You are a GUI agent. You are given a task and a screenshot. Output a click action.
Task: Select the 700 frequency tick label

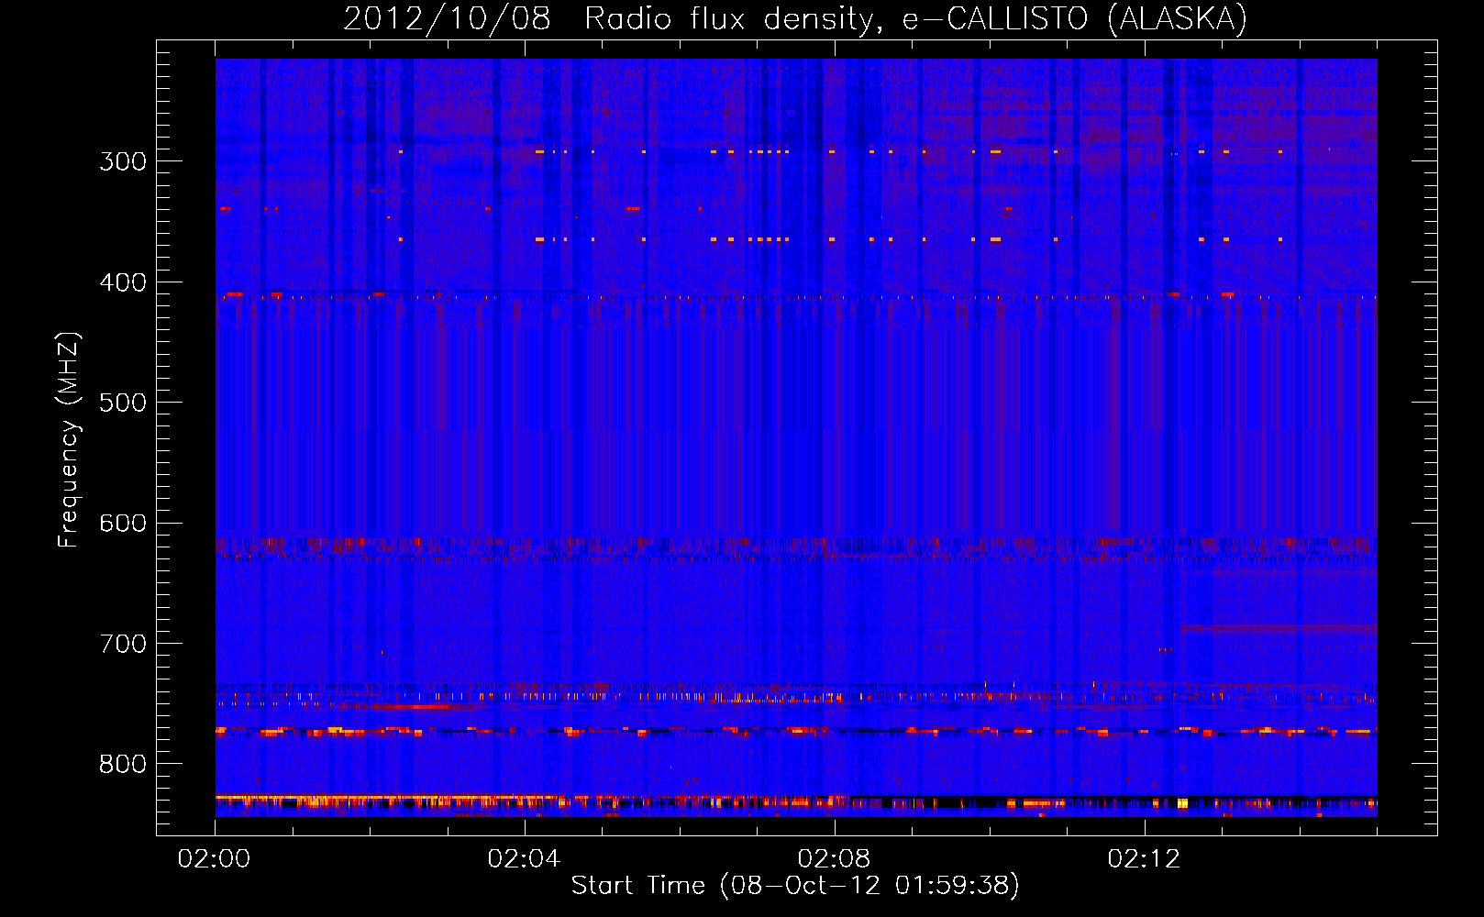tap(123, 644)
